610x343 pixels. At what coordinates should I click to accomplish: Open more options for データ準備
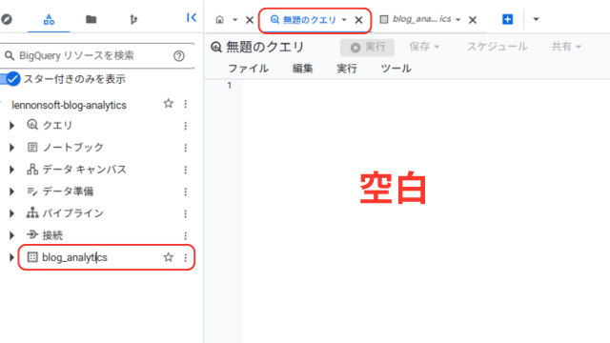tap(186, 192)
